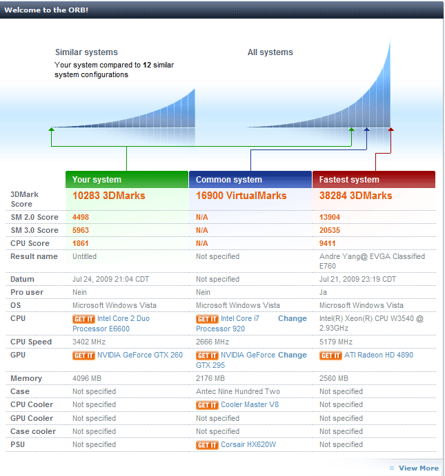Screen dimensions: 445x476
Task: Select the Your system column header
Action: click(127, 179)
